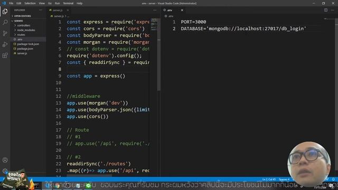Place cursor on require('dotenv').config() line

[104, 56]
